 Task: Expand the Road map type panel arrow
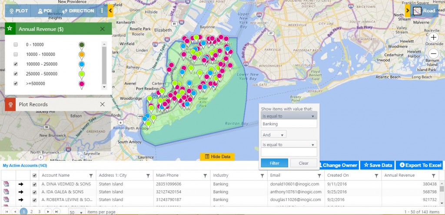coord(408,11)
